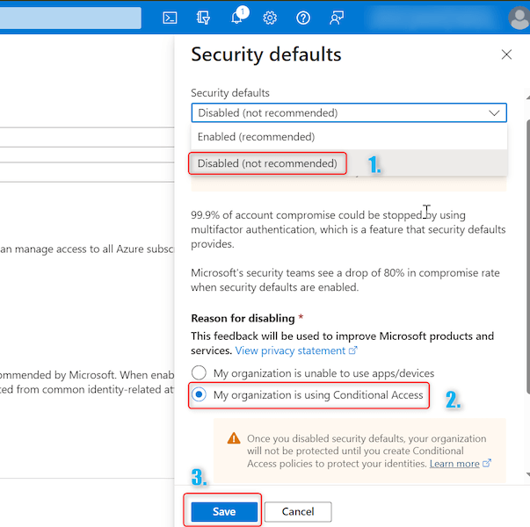The image size is (530, 527).
Task: Open the 'Learn more' link in warning
Action: click(x=454, y=464)
